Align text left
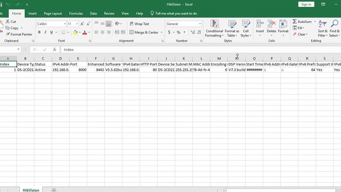 [96, 32]
